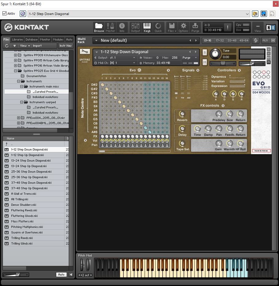Viewport: 279px width, 286px height.
Task: Switch to the Modules tab
Action: click(x=58, y=40)
